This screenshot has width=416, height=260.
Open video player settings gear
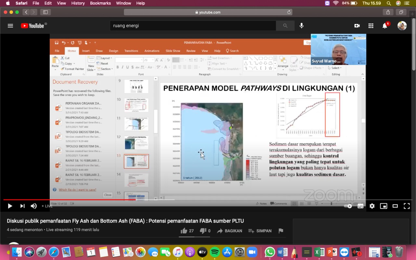tap(372, 206)
